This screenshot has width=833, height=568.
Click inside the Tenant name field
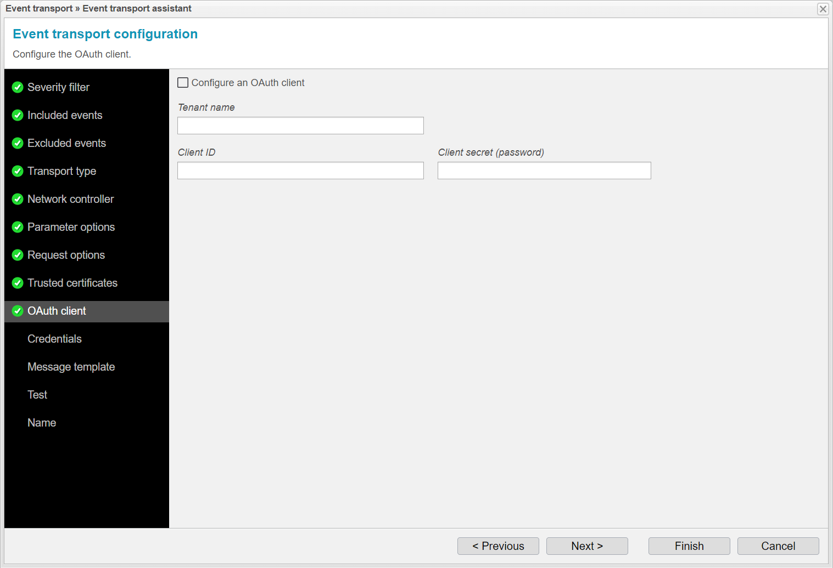click(x=300, y=126)
